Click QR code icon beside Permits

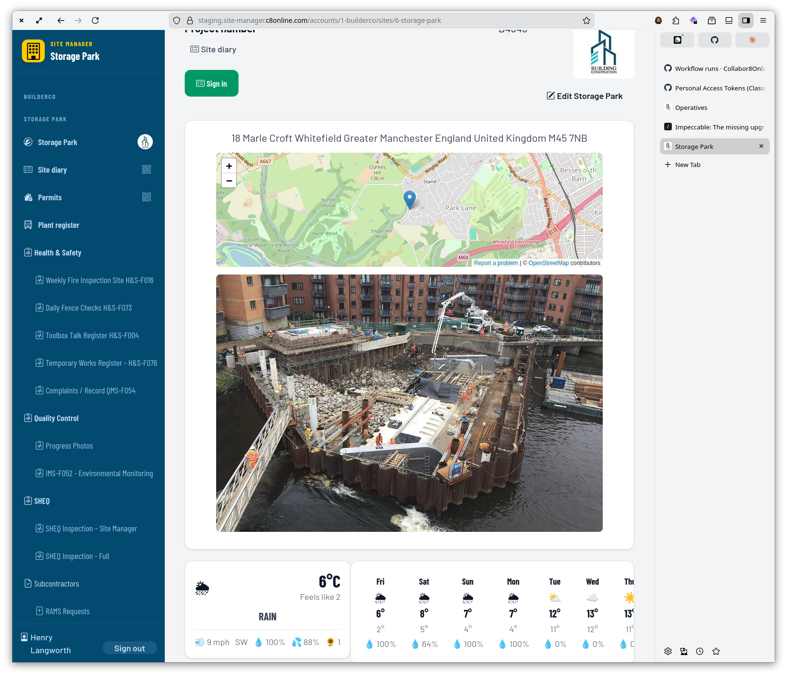click(x=147, y=197)
